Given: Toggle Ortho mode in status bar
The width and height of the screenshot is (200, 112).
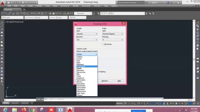Looking at the screenshot, I should tap(135, 104).
